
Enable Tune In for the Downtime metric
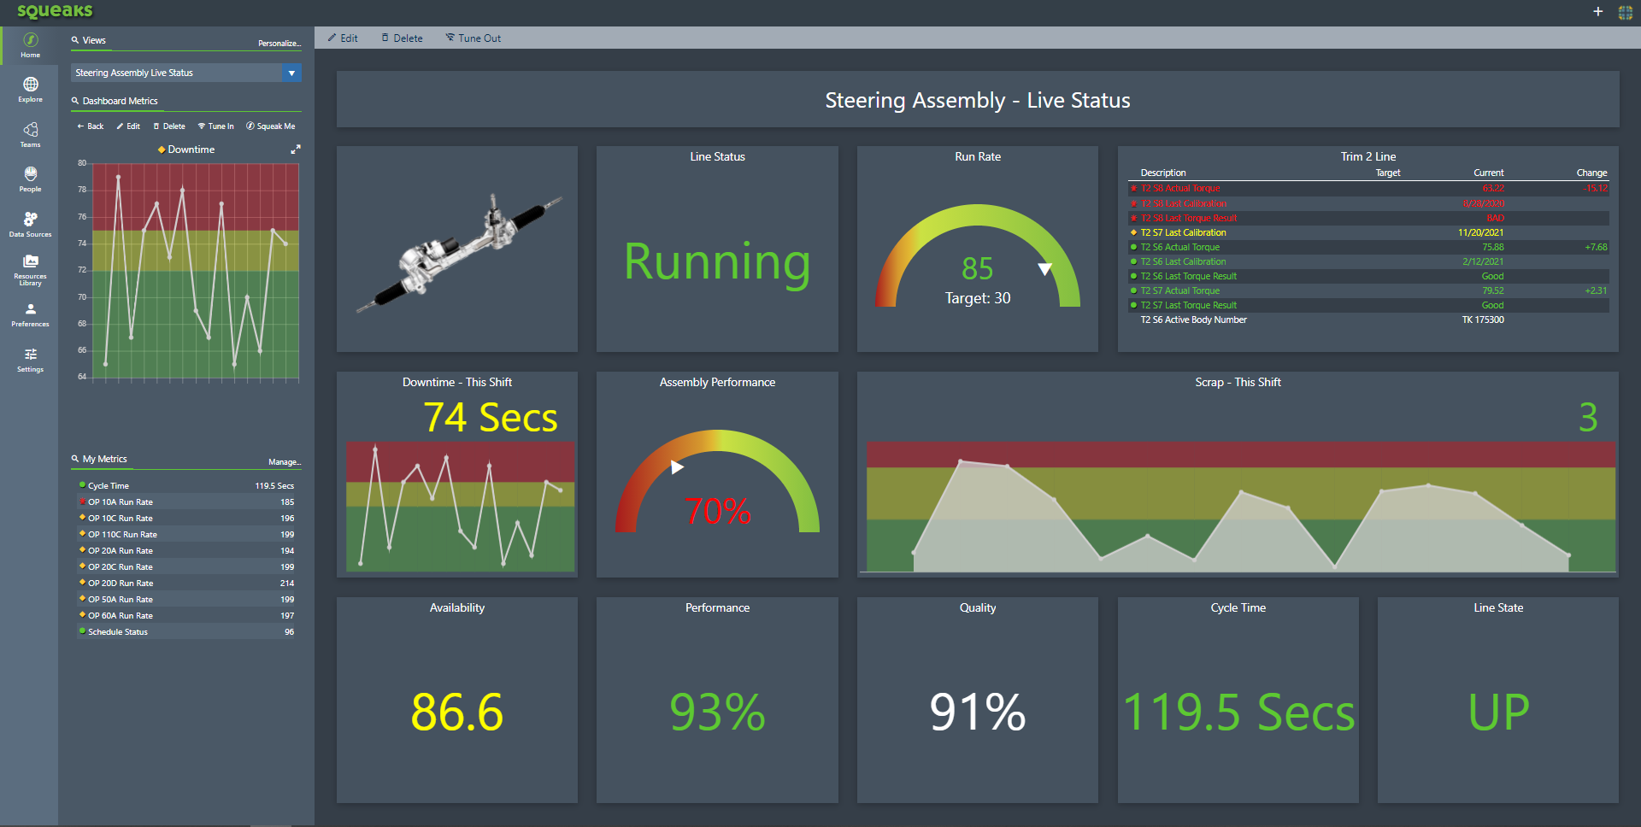[215, 126]
